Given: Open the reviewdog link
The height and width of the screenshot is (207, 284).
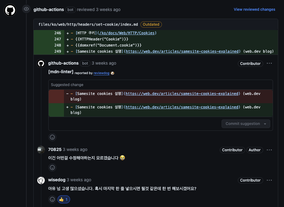Looking at the screenshot, I should (x=101, y=73).
